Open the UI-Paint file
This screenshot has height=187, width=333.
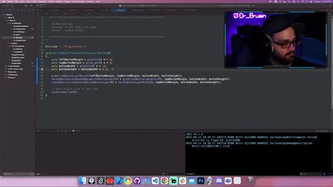click(17, 35)
